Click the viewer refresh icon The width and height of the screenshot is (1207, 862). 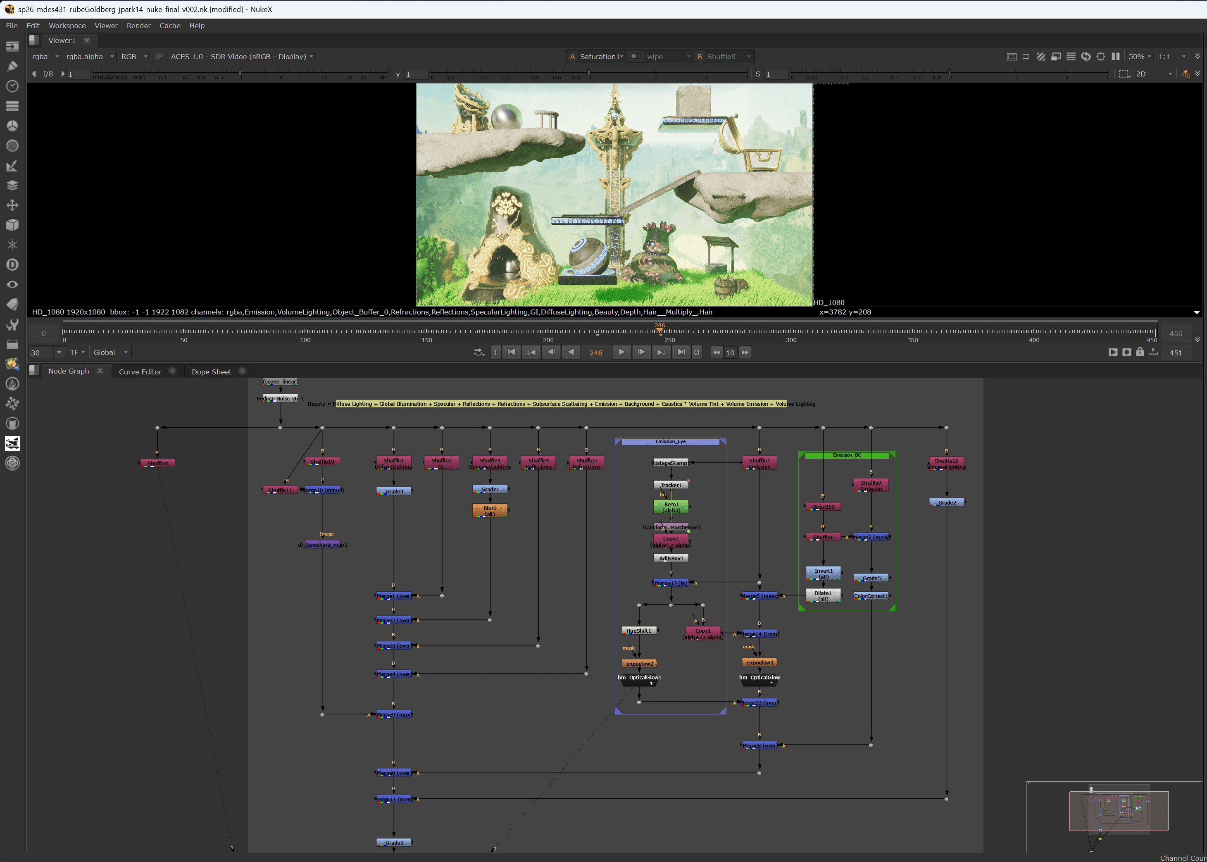click(x=1086, y=56)
